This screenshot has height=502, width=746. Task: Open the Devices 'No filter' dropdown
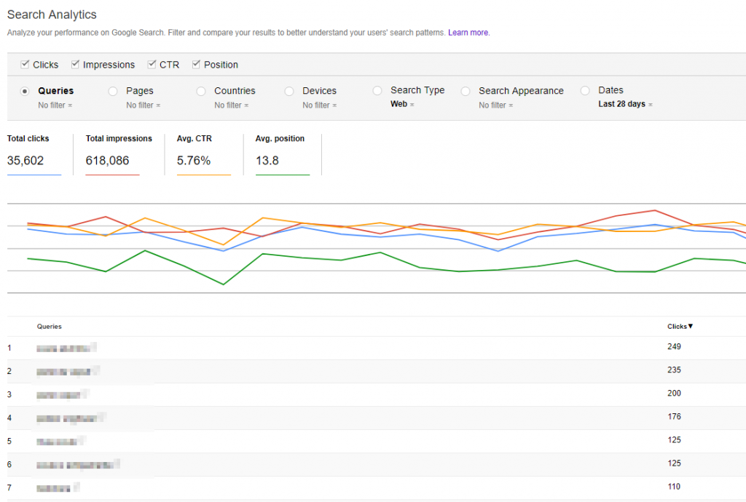pos(320,105)
